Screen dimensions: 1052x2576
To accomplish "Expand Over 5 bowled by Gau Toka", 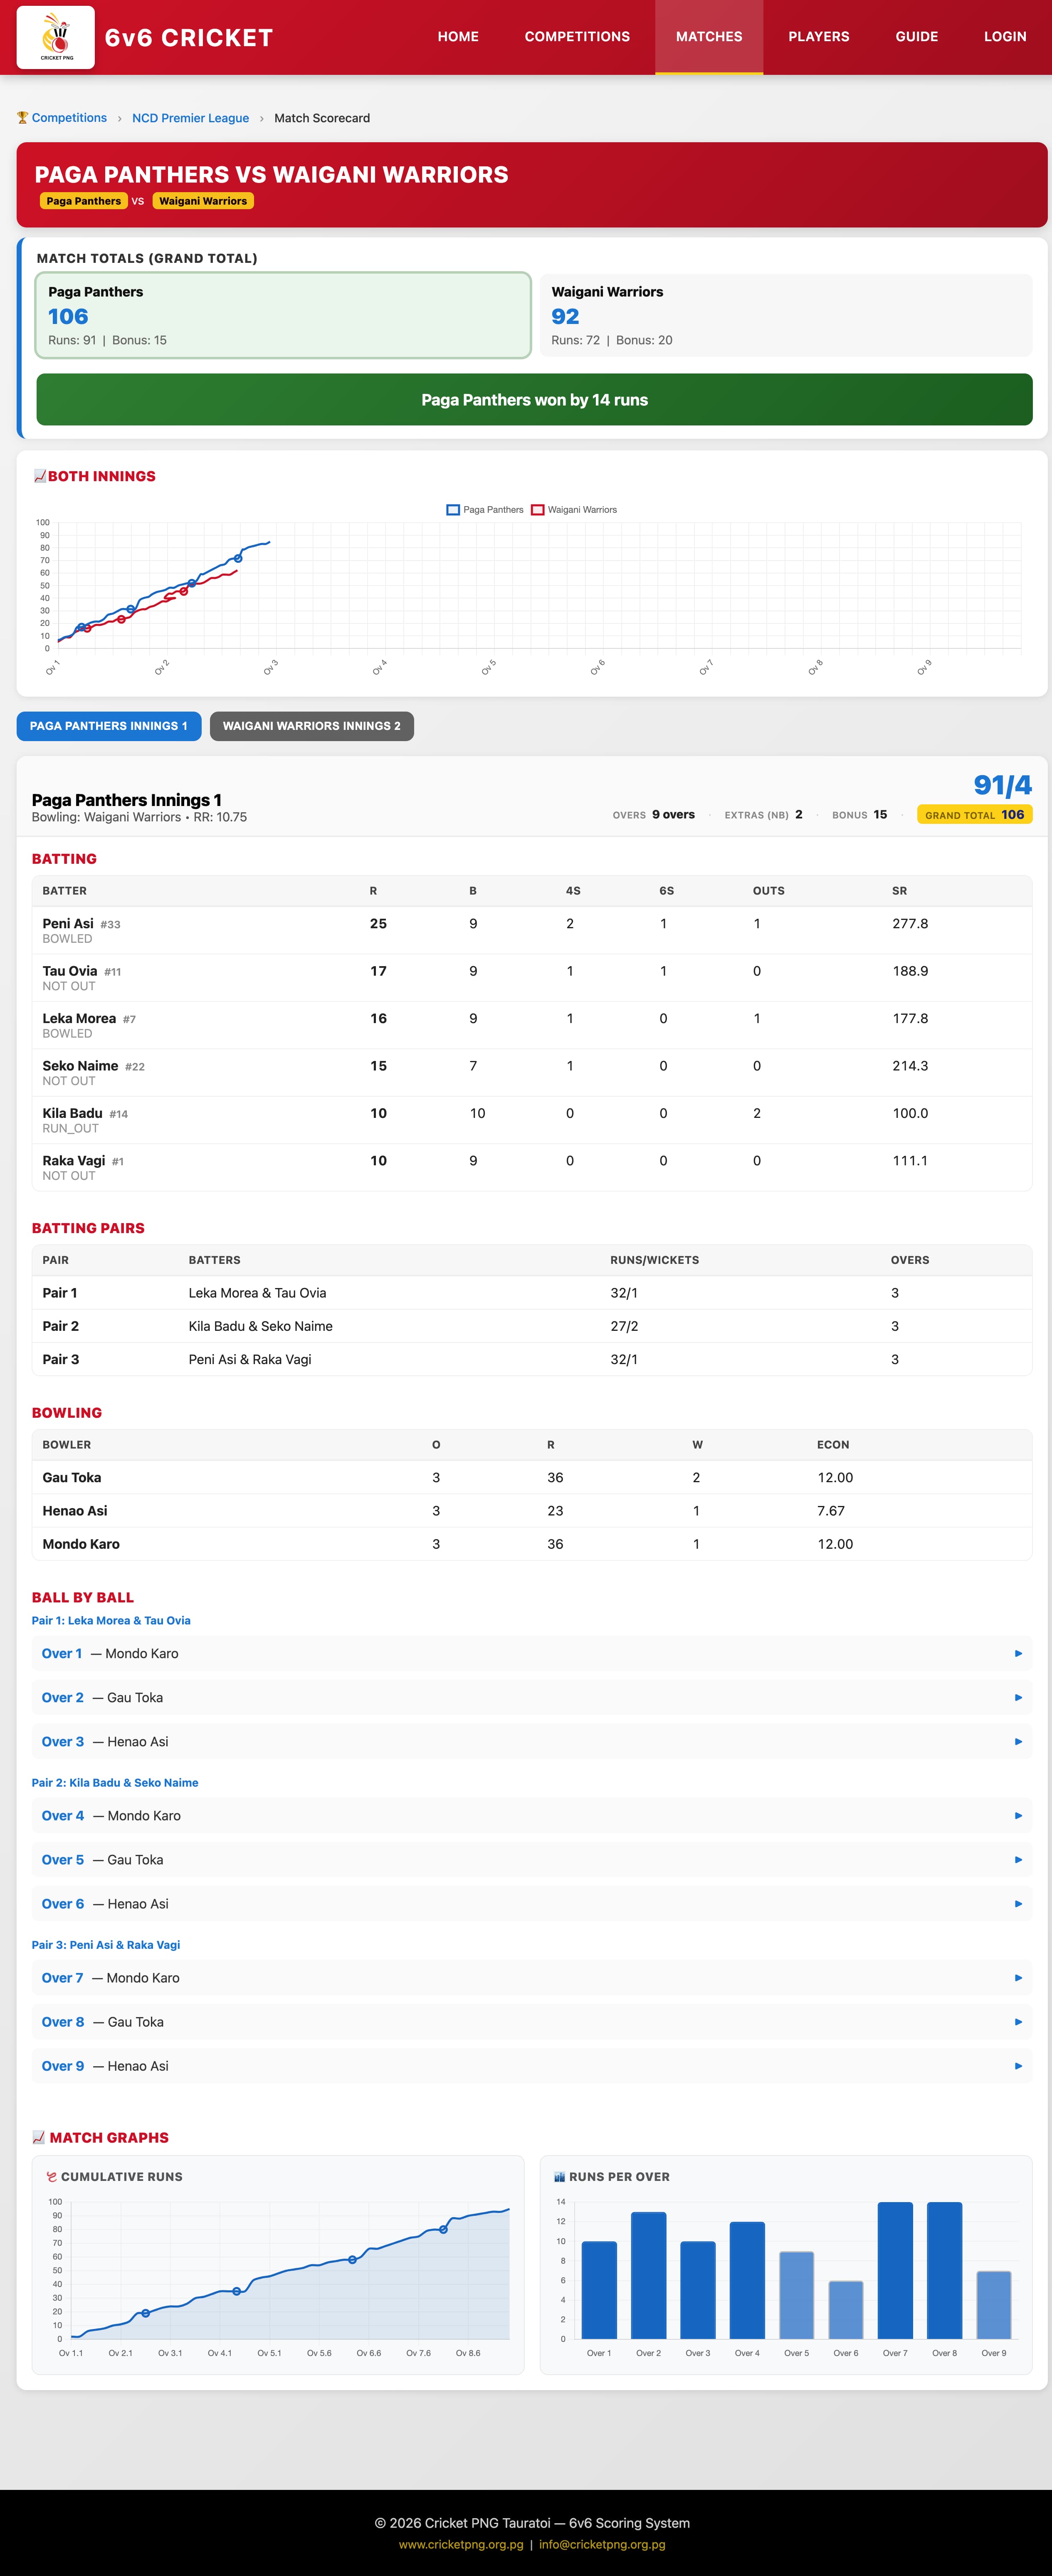I will click(532, 1860).
